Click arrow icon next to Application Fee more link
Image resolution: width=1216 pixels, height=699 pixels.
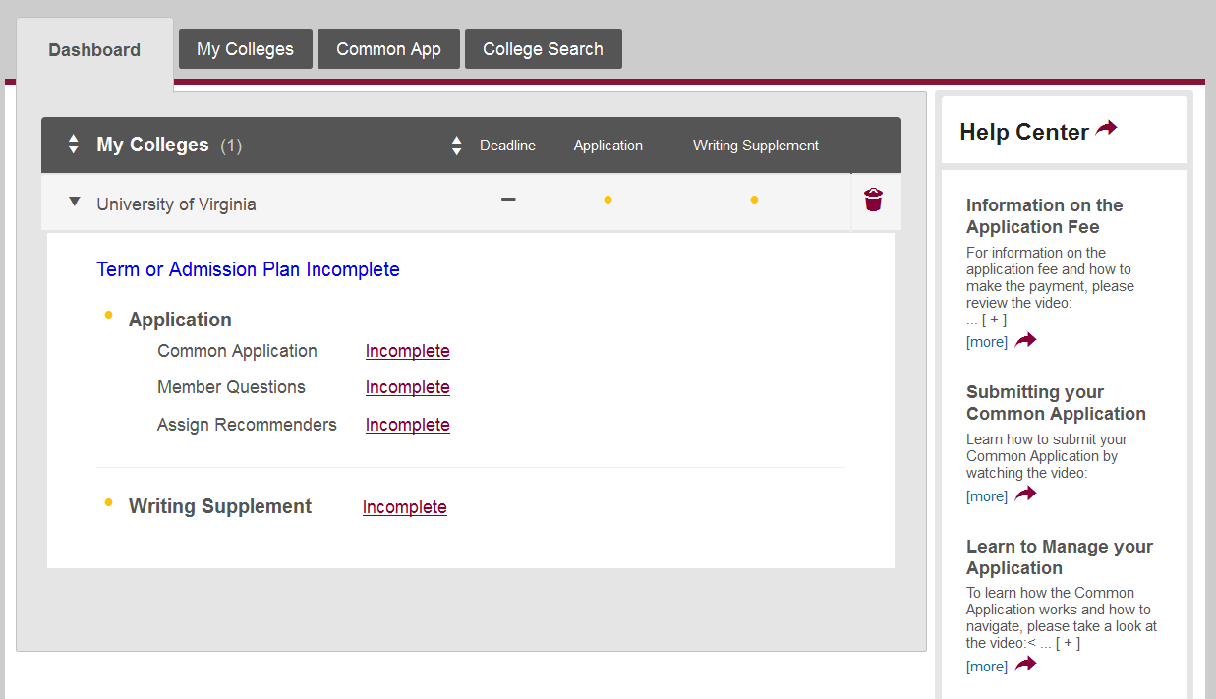tap(1025, 340)
